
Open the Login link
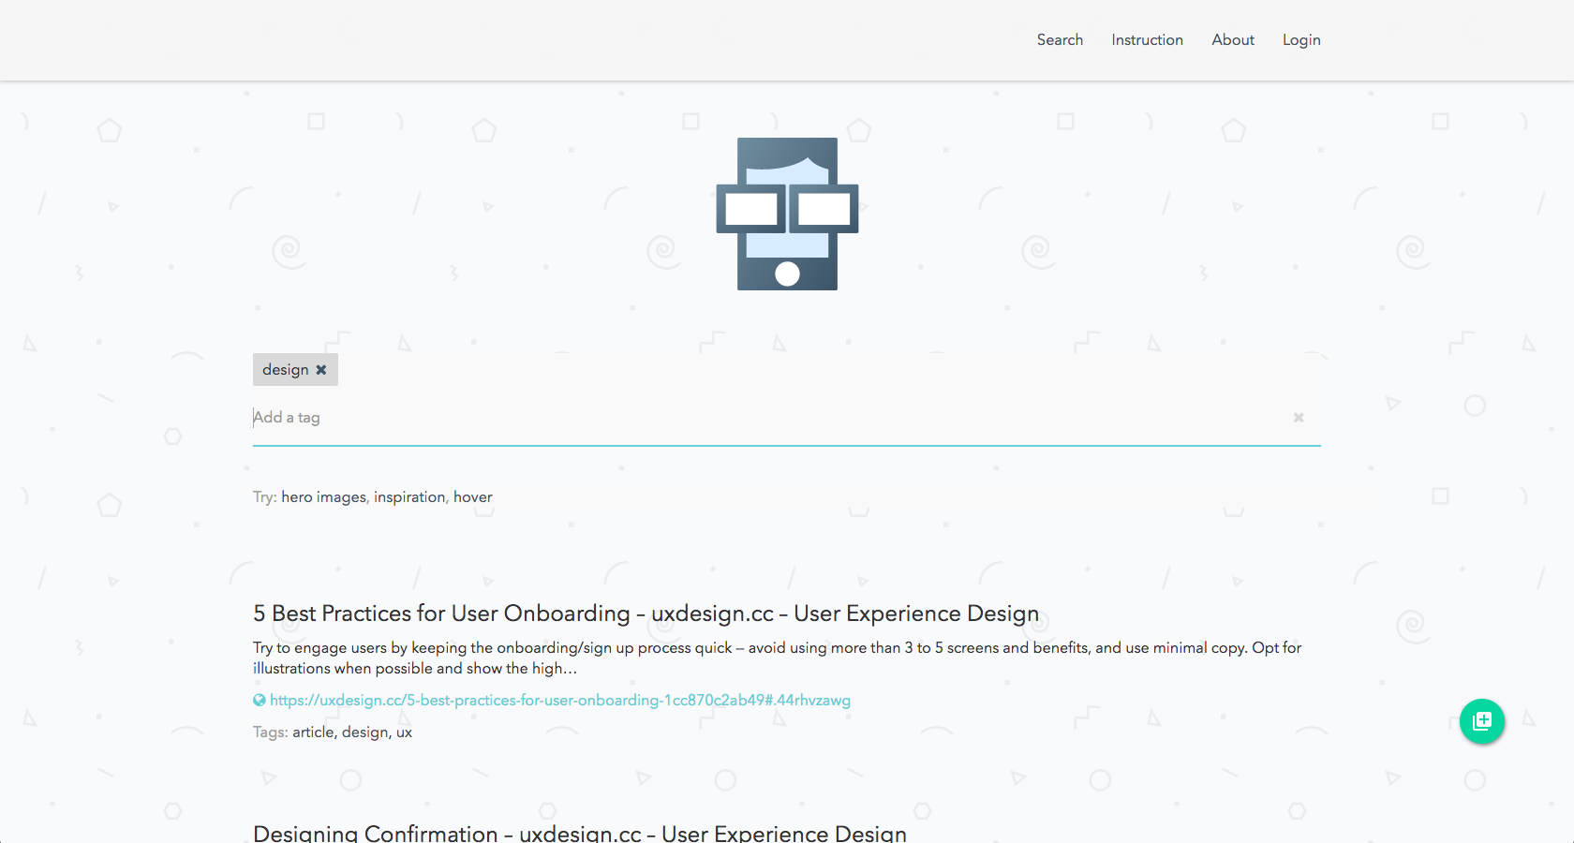(1301, 39)
